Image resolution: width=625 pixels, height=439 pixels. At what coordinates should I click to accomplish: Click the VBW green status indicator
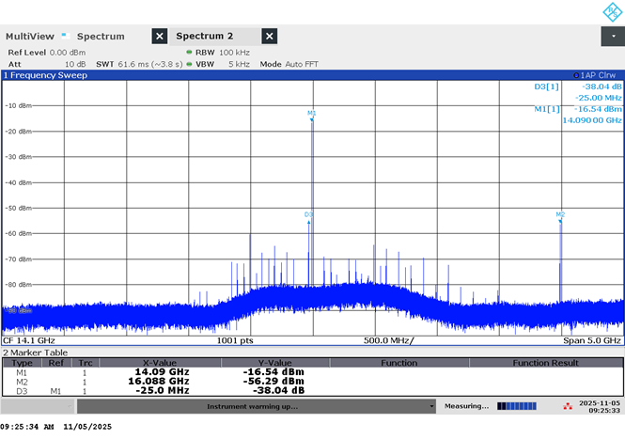tap(189, 64)
